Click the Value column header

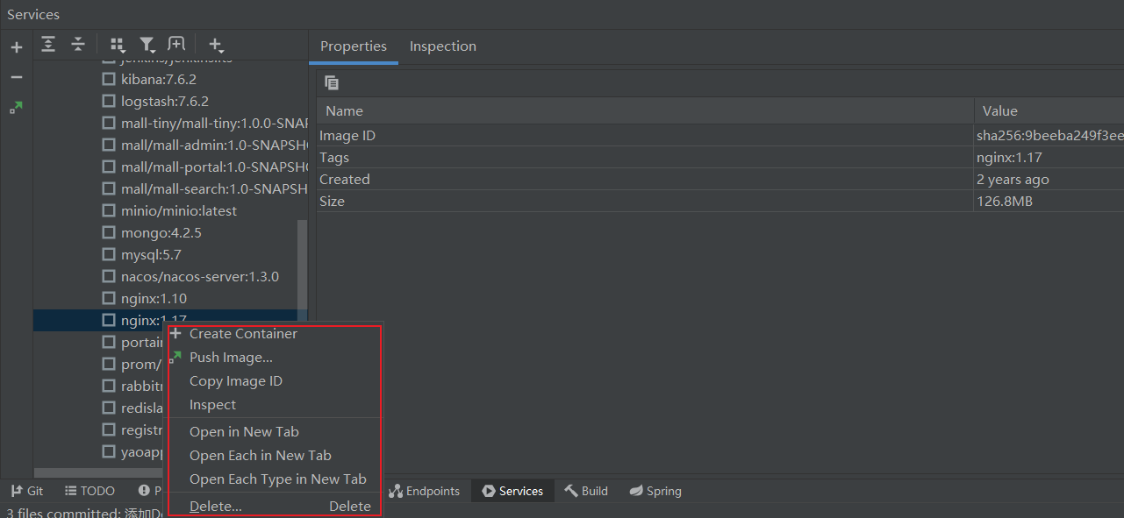coord(1049,110)
